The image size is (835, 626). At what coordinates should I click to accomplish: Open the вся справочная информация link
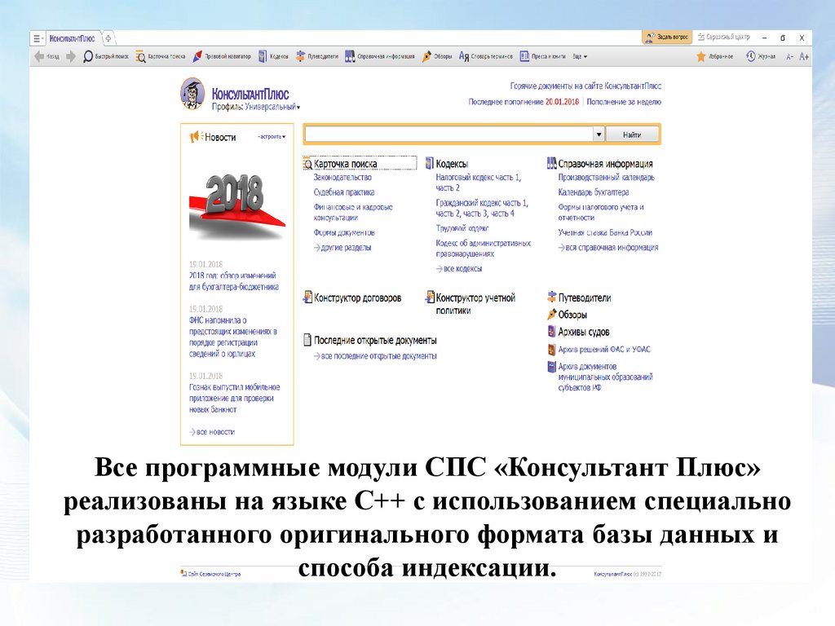tap(608, 248)
